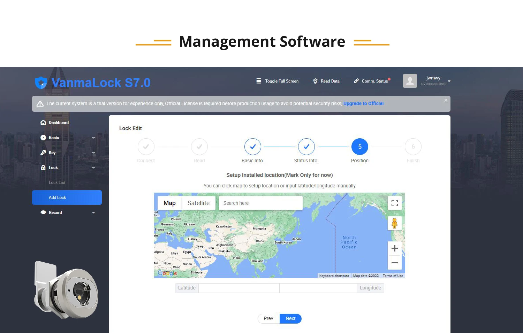The width and height of the screenshot is (523, 333).
Task: Click the Map data ©2022 text
Action: pos(366,276)
